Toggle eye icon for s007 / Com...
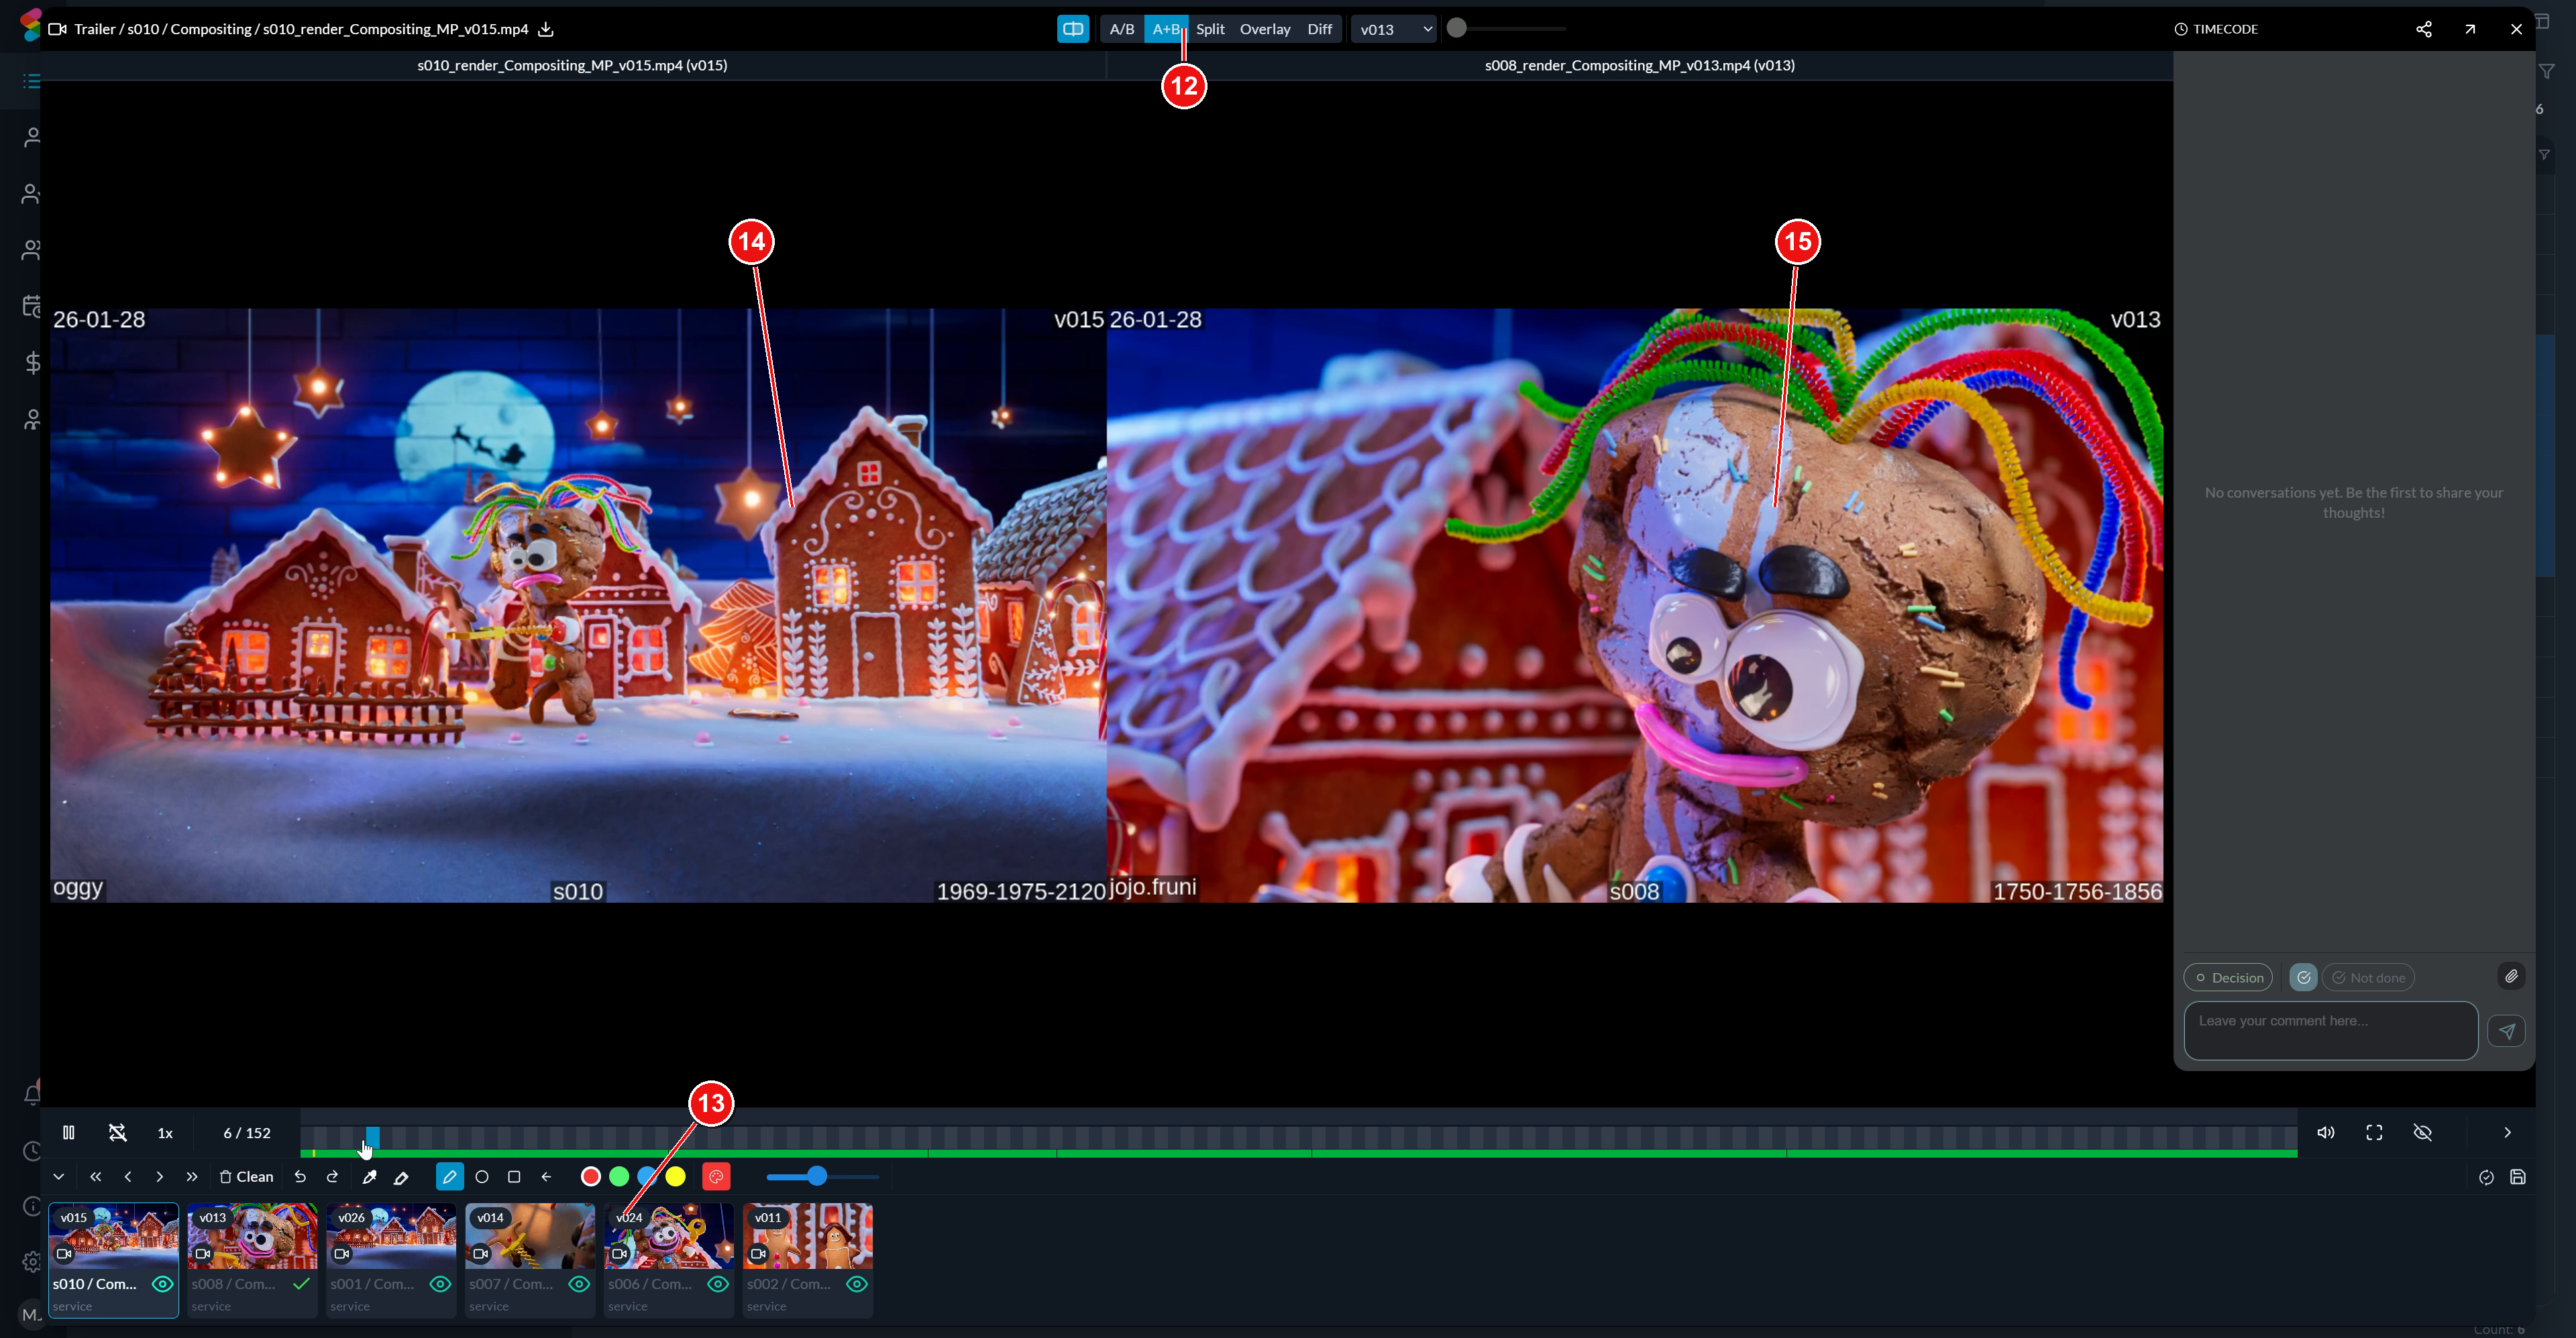This screenshot has width=2576, height=1338. tap(579, 1283)
